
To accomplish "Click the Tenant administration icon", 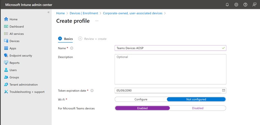I will 6,85.
